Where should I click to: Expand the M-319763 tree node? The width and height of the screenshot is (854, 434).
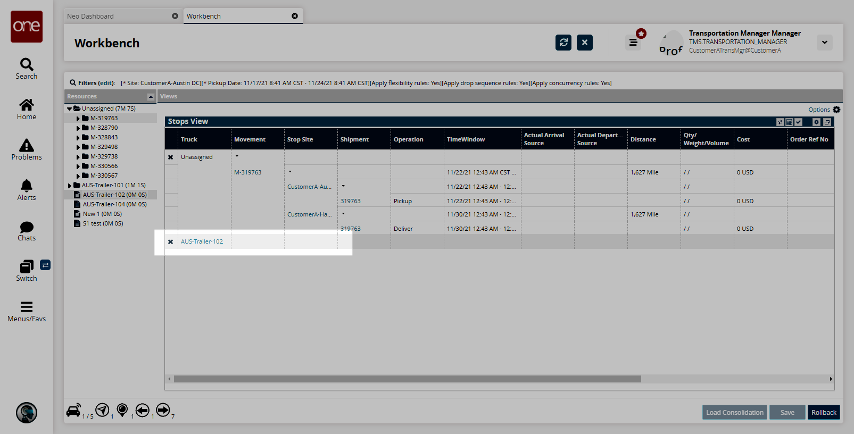tap(78, 119)
